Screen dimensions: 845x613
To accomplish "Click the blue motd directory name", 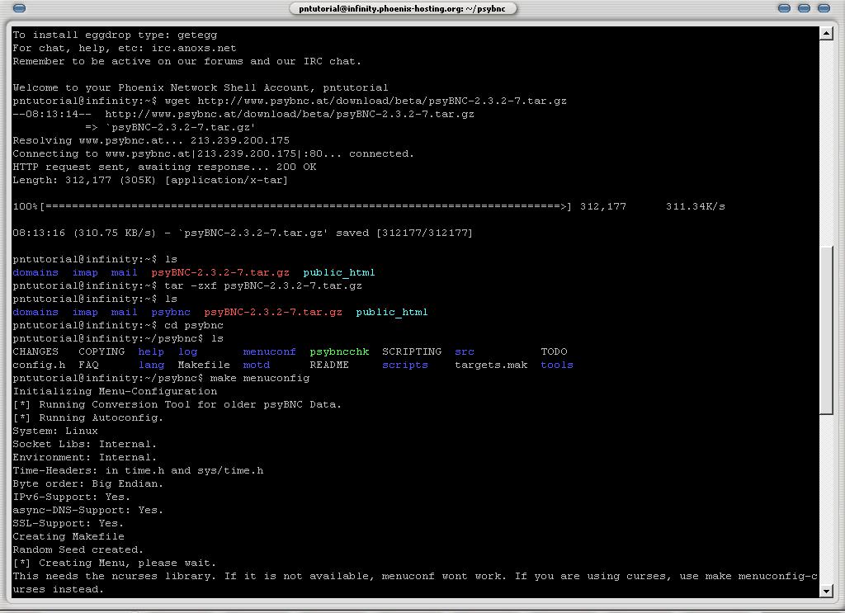I will click(x=257, y=365).
